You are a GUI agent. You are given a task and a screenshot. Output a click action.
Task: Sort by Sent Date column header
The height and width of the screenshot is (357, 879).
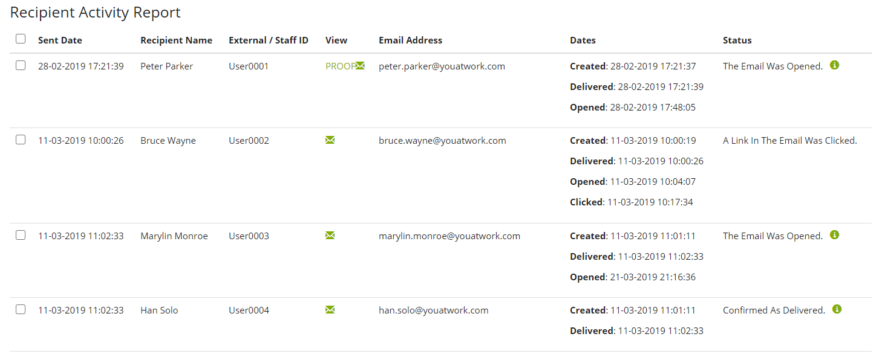point(60,40)
